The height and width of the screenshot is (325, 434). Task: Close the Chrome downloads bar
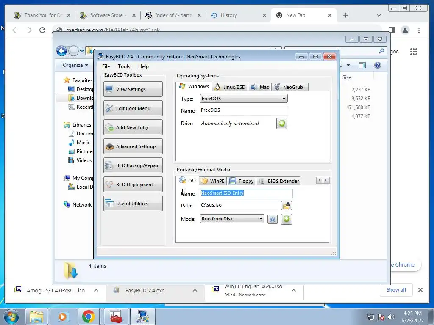[420, 290]
